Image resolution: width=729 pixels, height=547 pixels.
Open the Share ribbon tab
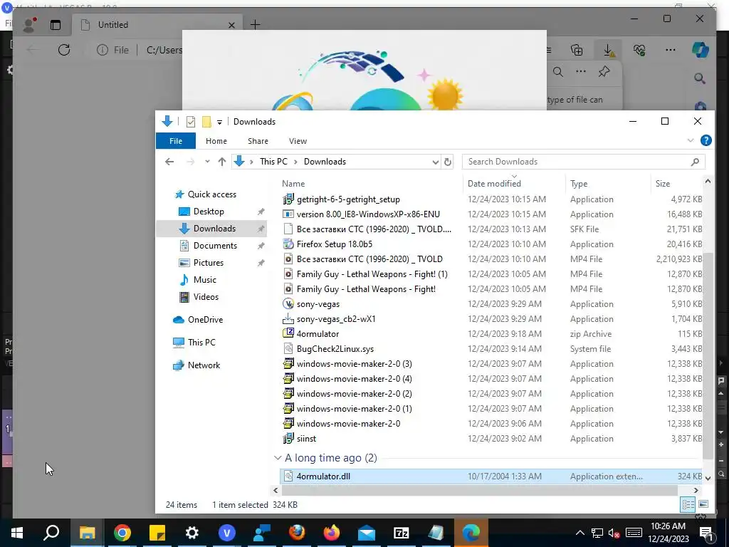258,141
